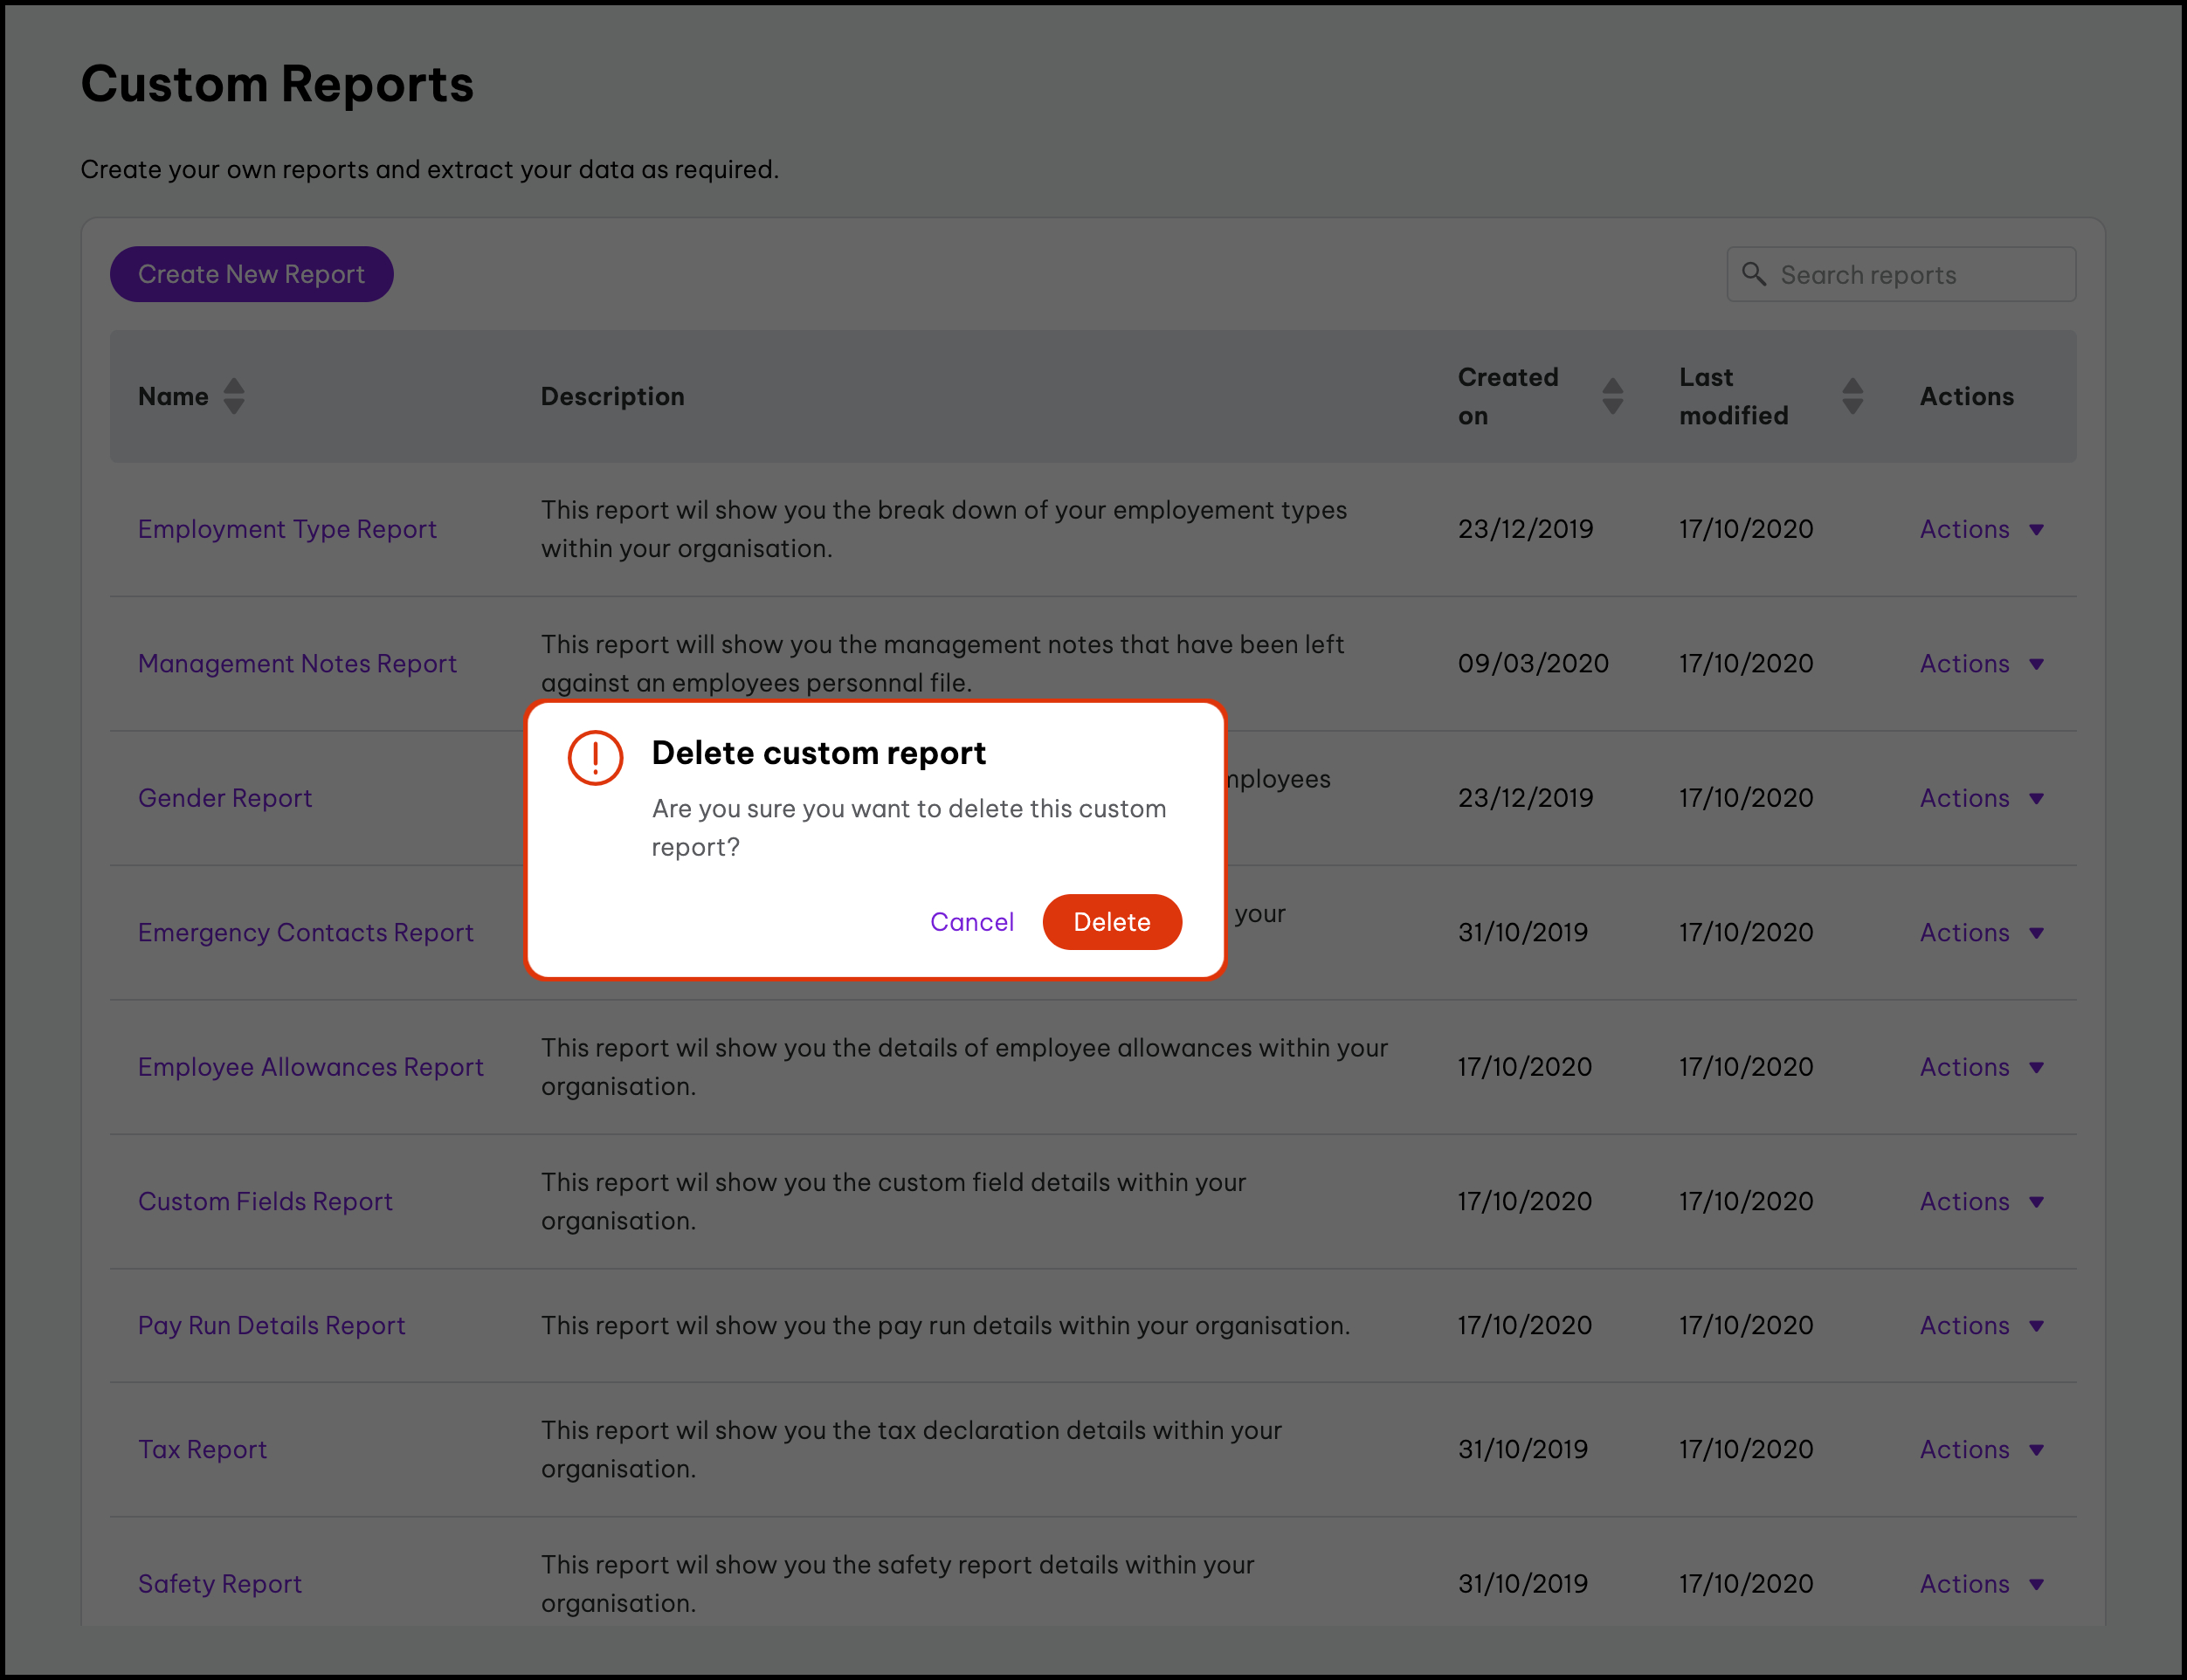
Task: Expand Actions dropdown for Pay Run Details Report
Action: pyautogui.click(x=1981, y=1325)
